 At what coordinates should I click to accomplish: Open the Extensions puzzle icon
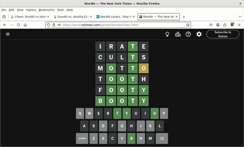coord(225,25)
